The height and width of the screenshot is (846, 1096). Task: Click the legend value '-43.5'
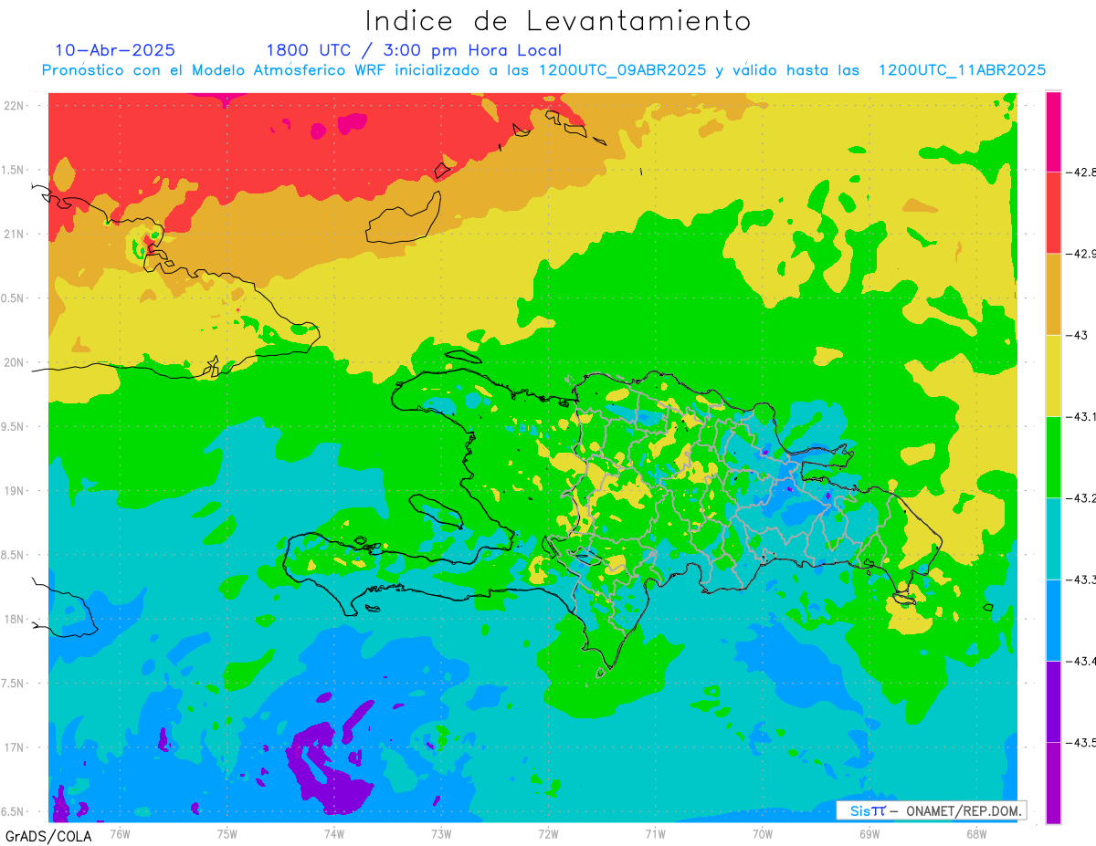point(1080,743)
